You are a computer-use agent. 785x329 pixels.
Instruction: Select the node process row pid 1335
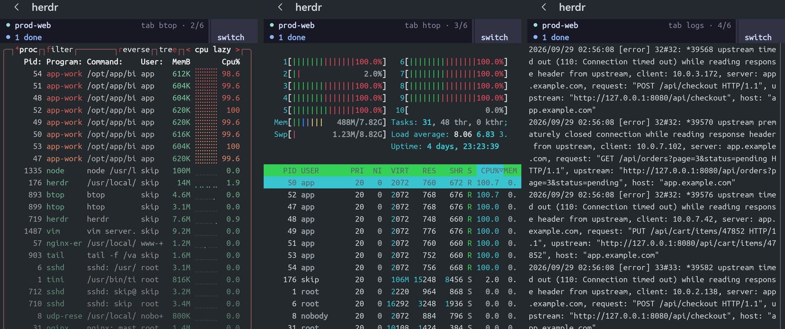(127, 170)
